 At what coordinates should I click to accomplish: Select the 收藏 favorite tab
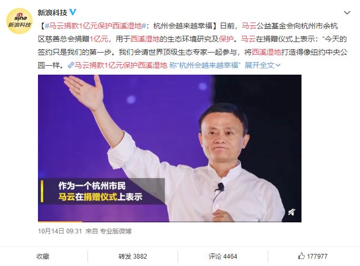pos(43,257)
